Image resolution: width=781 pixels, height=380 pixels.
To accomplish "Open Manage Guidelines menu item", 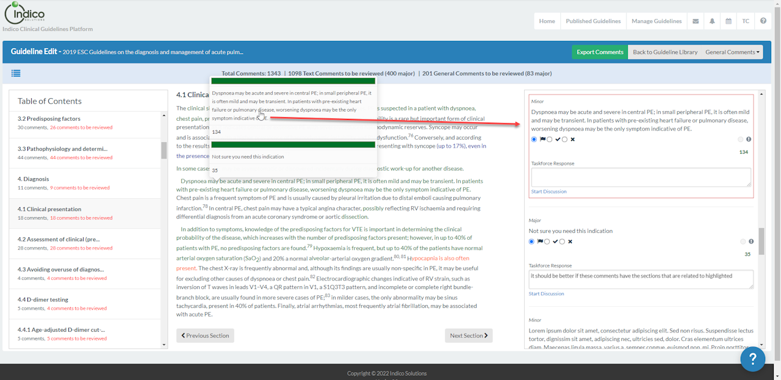I will click(657, 21).
